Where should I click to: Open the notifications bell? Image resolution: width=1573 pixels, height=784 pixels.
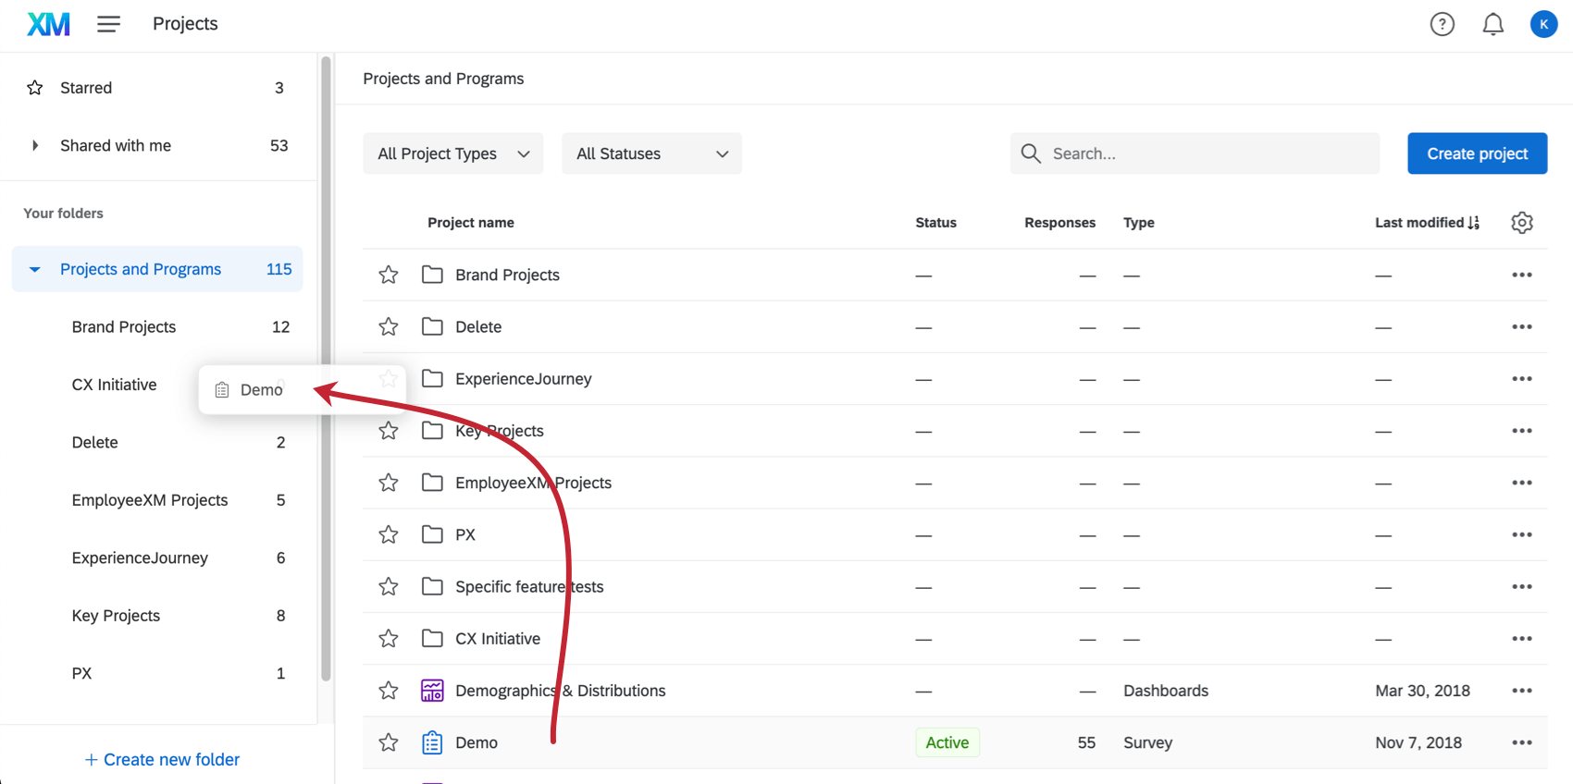[1492, 24]
